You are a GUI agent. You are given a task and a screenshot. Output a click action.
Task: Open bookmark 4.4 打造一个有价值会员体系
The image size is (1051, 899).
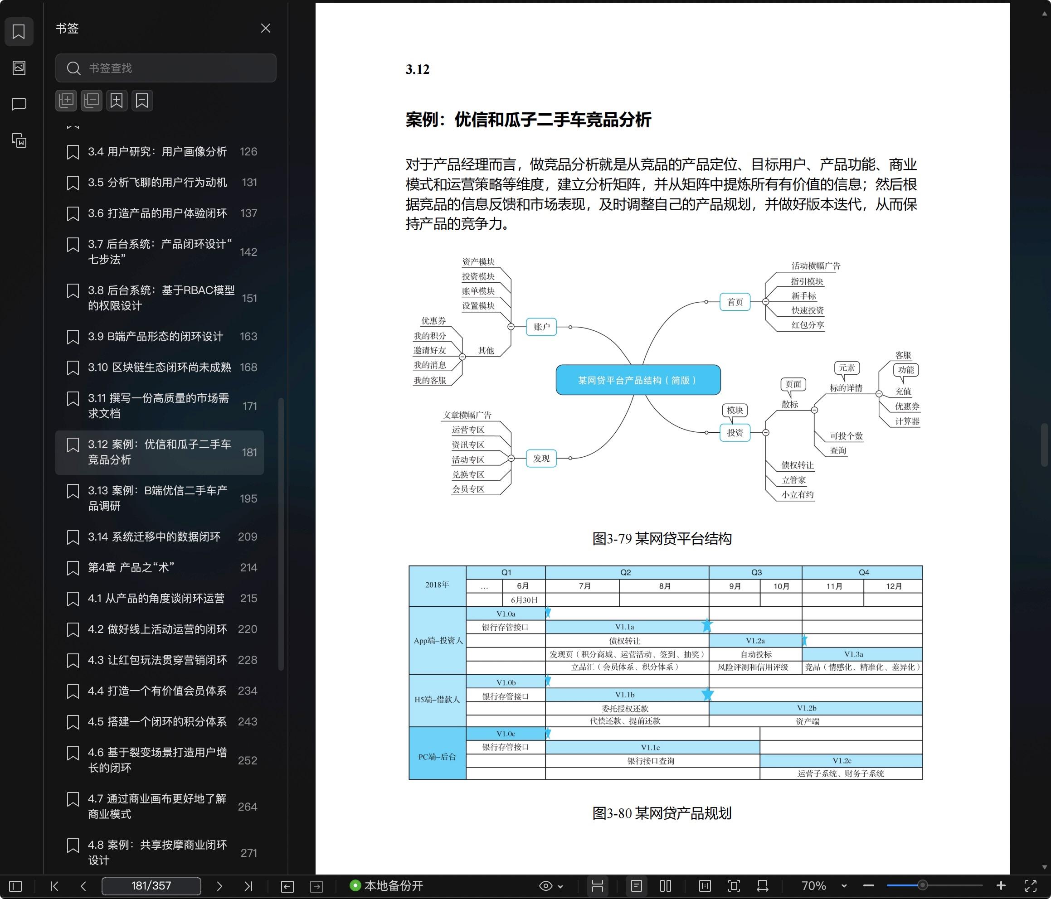click(x=159, y=691)
